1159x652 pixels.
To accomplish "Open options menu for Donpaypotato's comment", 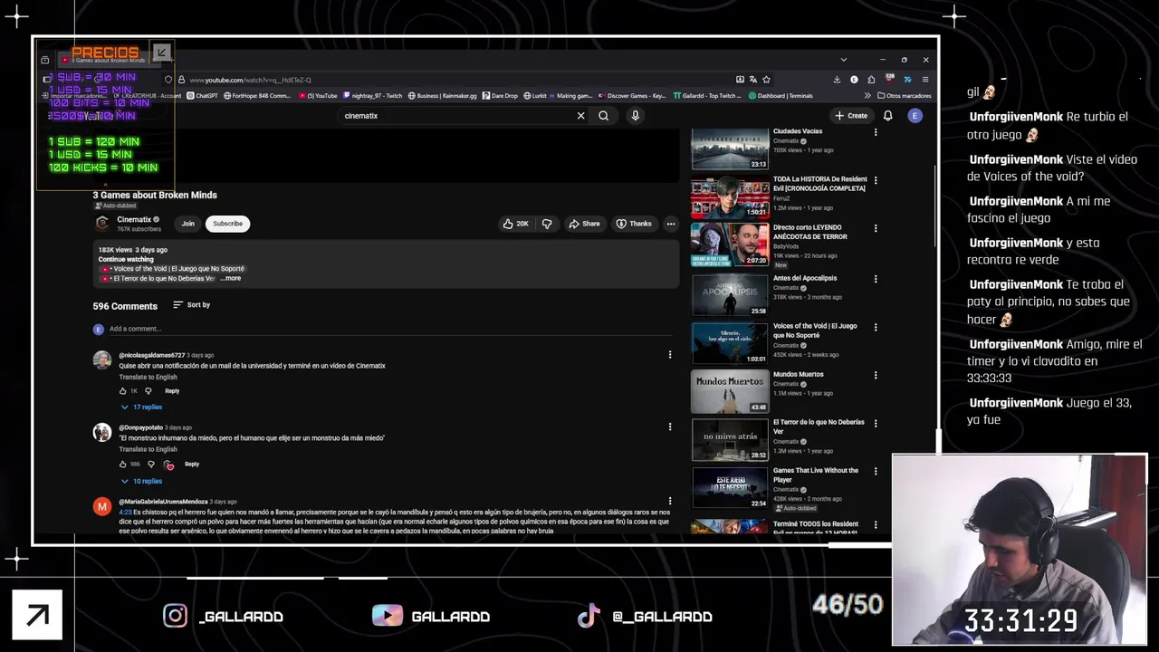I will coord(670,427).
